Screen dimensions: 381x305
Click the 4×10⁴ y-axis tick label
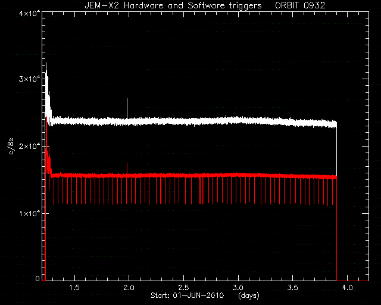tap(29, 14)
